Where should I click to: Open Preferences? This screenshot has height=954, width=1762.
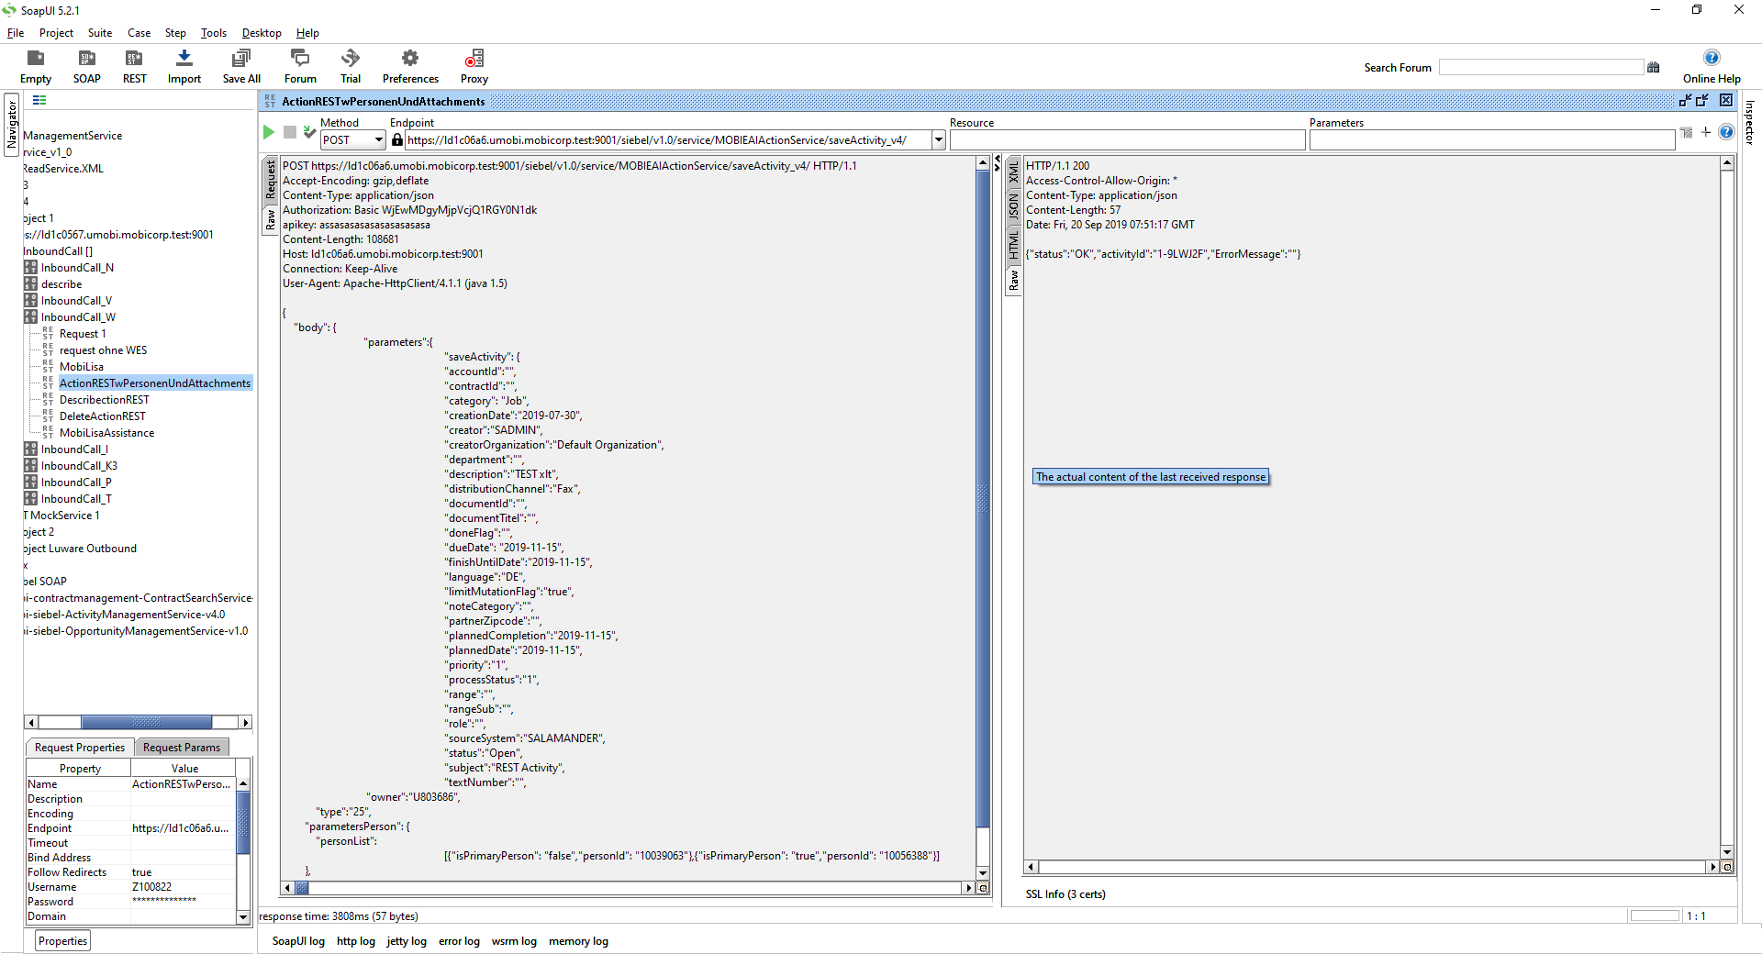tap(410, 67)
